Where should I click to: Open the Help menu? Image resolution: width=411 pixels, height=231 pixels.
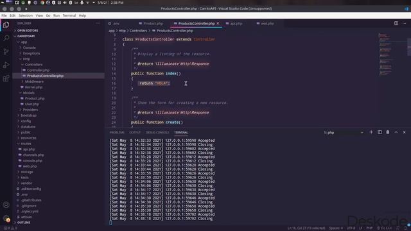tap(82, 15)
